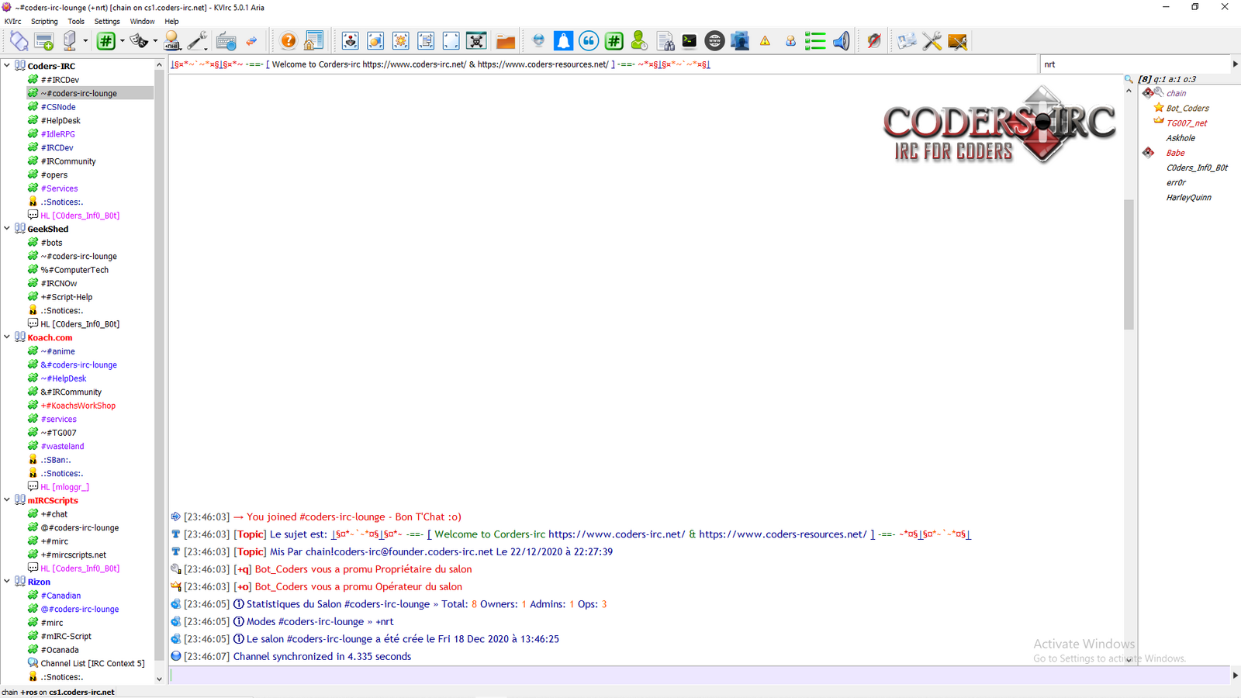Viewport: 1241px width, 698px height.
Task: Click the channel list vertical scrollbar
Action: pyautogui.click(x=159, y=310)
